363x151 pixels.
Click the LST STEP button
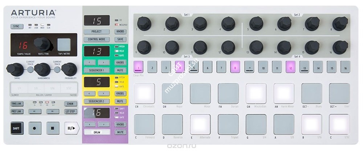click(x=70, y=112)
